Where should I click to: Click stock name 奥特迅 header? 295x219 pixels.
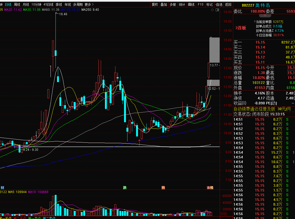[x=263, y=5]
